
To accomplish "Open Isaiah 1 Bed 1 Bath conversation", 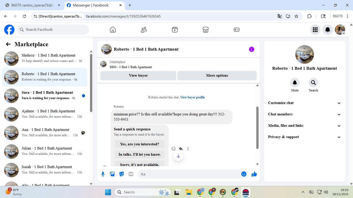I will (45, 170).
